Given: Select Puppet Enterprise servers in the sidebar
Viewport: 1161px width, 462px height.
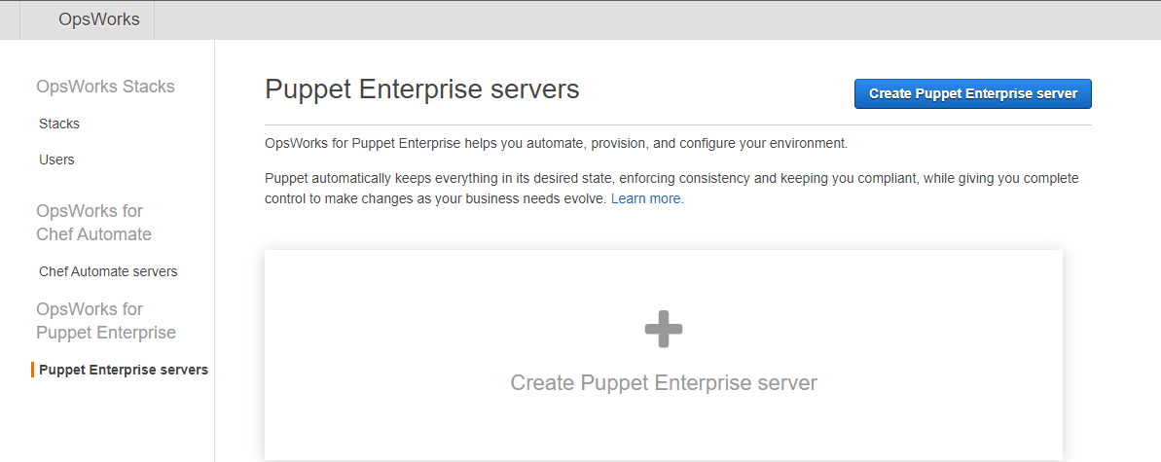Looking at the screenshot, I should tap(124, 370).
